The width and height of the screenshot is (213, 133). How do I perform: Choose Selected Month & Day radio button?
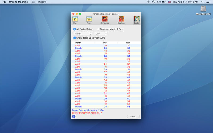[98, 29]
